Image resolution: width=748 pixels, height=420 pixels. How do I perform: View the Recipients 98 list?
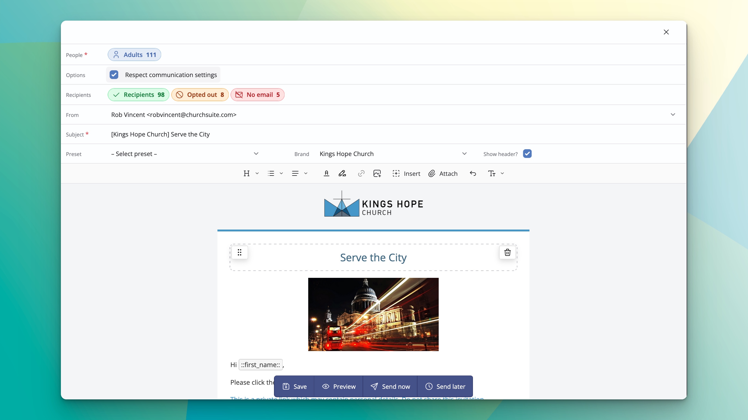pyautogui.click(x=139, y=95)
